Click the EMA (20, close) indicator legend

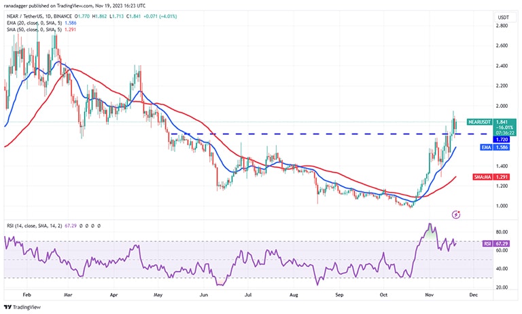pyautogui.click(x=35, y=23)
